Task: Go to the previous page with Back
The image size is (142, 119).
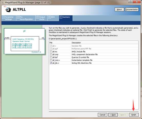Action: pos(113,115)
